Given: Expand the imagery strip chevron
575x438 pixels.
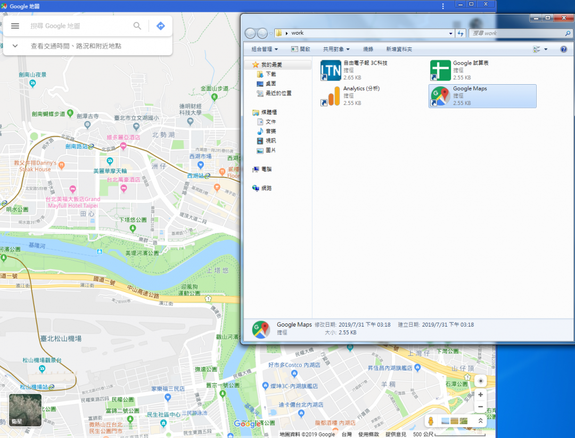Looking at the screenshot, I should click(x=480, y=421).
